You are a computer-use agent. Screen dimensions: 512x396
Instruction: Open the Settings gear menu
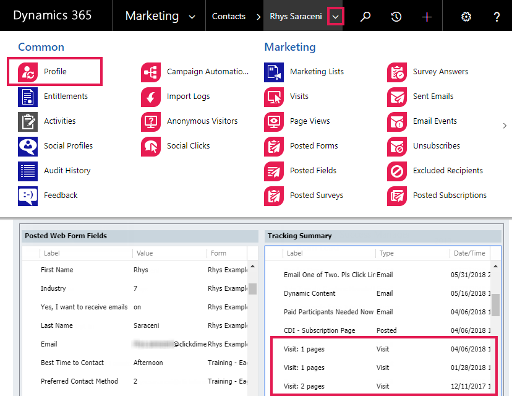point(466,16)
